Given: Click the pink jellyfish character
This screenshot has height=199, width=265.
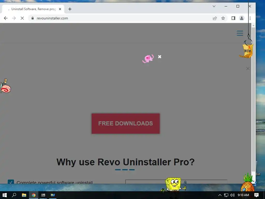Looking at the screenshot, I should (148, 59).
